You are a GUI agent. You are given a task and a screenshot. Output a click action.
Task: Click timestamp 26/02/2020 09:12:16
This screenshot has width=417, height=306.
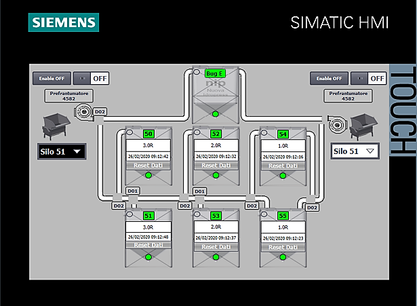(283, 157)
